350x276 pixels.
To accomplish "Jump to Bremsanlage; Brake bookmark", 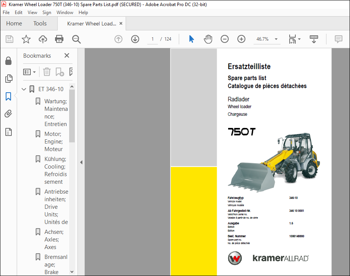I will [56, 264].
